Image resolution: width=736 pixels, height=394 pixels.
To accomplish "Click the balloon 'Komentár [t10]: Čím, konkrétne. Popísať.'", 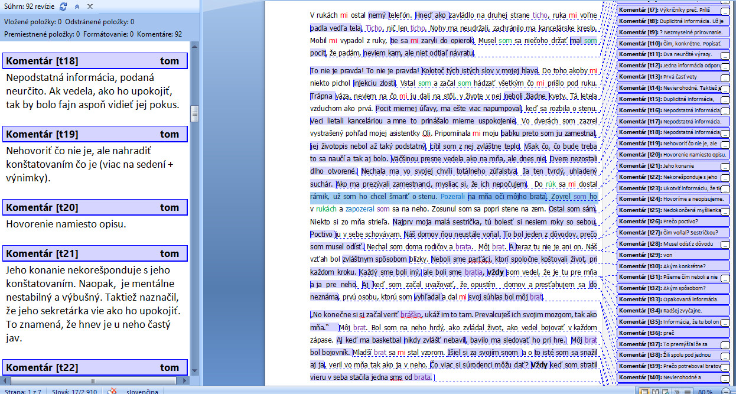I will 673,43.
